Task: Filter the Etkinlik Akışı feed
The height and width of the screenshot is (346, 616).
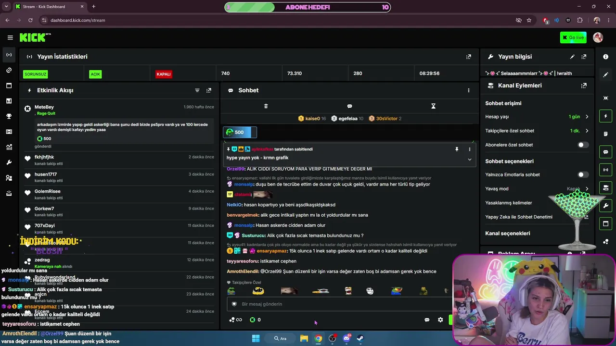Action: (x=197, y=90)
